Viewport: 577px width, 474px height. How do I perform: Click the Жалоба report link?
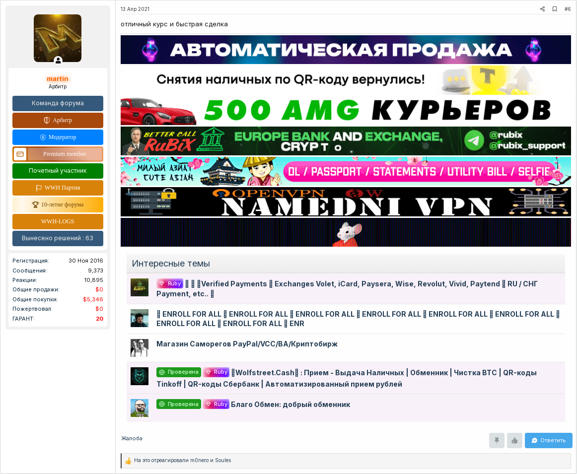132,438
